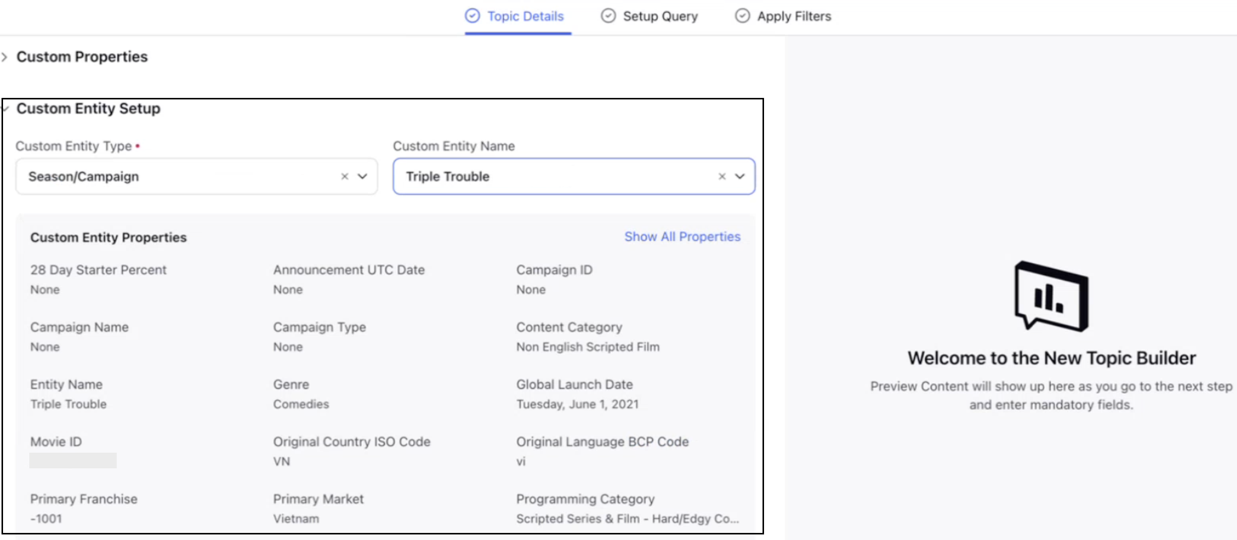Image resolution: width=1237 pixels, height=540 pixels.
Task: Select the vi language code value
Action: (521, 462)
